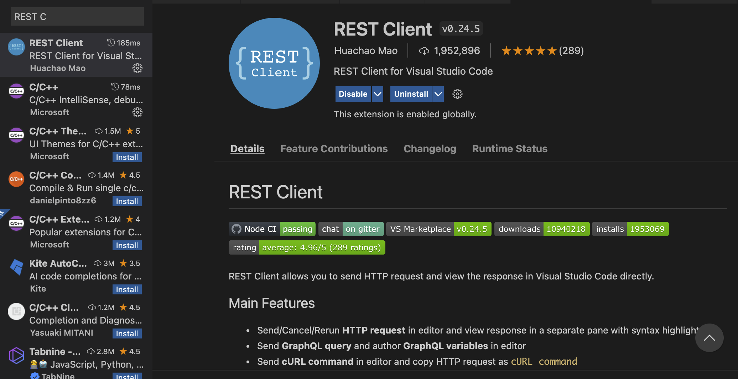Switch to the Details tab

click(248, 149)
